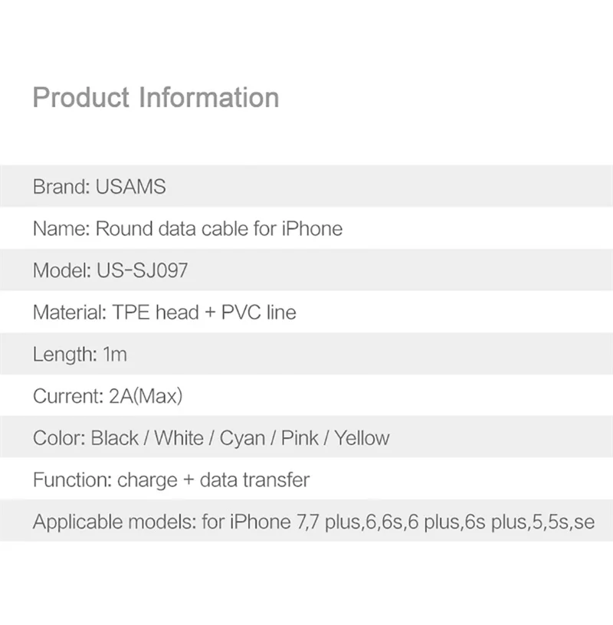This screenshot has height=625, width=613.
Task: Click the Yellow color text
Action: point(362,439)
